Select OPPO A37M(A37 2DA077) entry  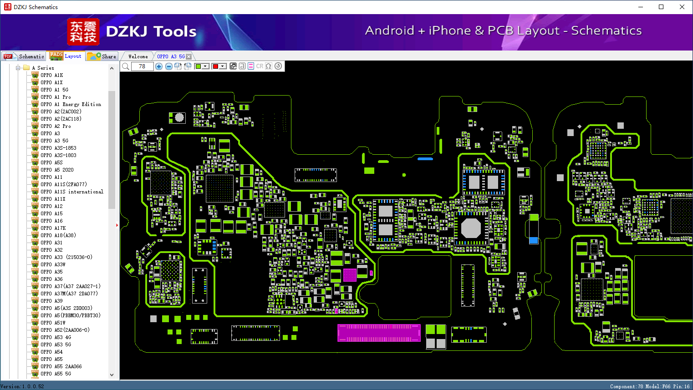[x=69, y=294]
